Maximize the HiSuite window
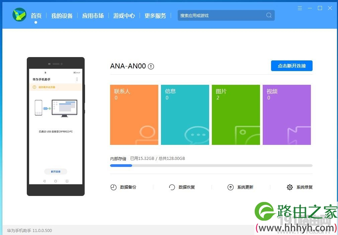Screen dimensions: 338x235 click(320, 8)
